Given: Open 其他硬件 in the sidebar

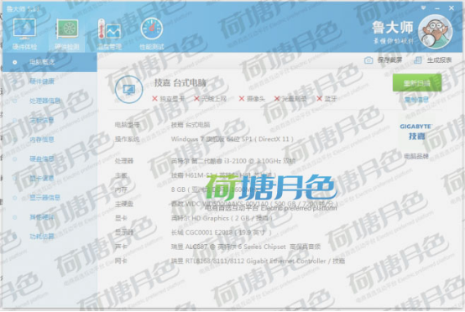Looking at the screenshot, I should click(42, 217).
